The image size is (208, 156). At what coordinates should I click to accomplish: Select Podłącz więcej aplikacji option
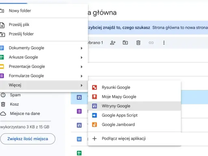[134, 139]
